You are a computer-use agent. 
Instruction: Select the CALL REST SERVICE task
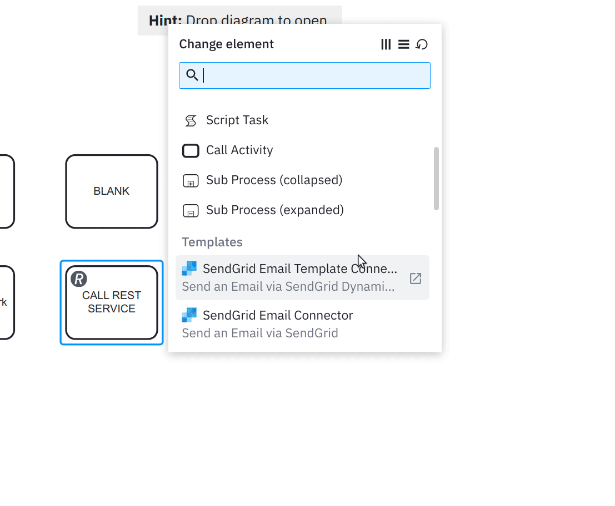[111, 302]
